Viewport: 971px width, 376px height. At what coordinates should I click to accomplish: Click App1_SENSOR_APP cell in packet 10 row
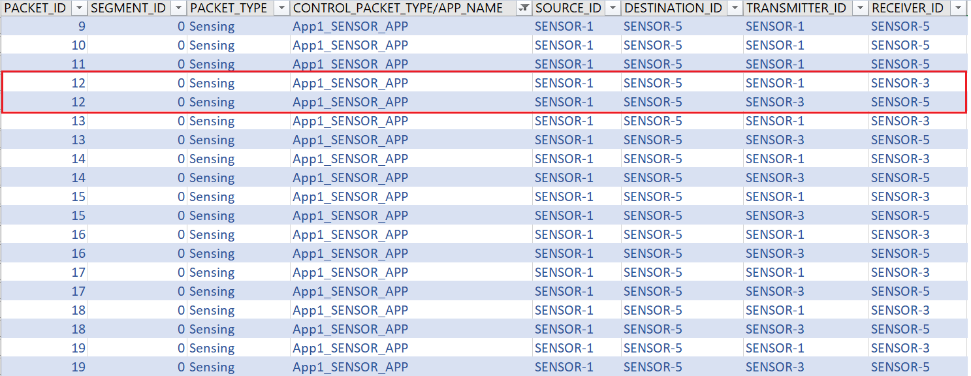coord(350,46)
